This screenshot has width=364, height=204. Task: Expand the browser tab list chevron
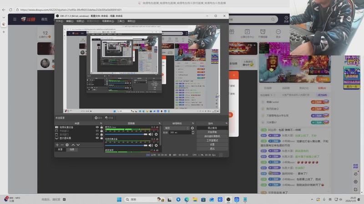[x=4, y=17]
